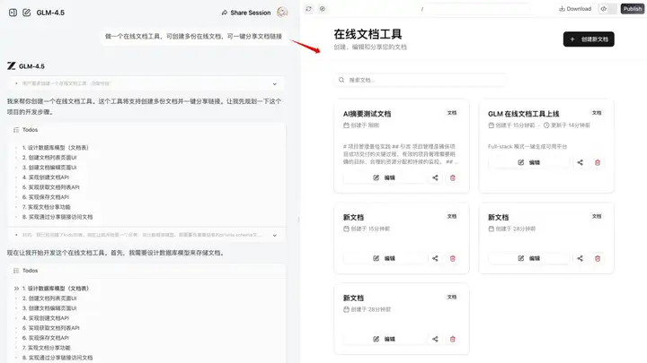Click the calendar icon on AI摘要测试文档 card

click(346, 125)
